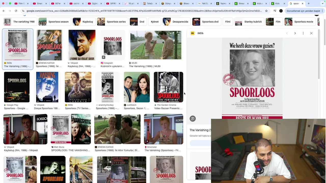Viewport: 326px width, 183px height.
Task: Switch to the 'Sinan' YouTube tab
Action: click(x=39, y=4)
